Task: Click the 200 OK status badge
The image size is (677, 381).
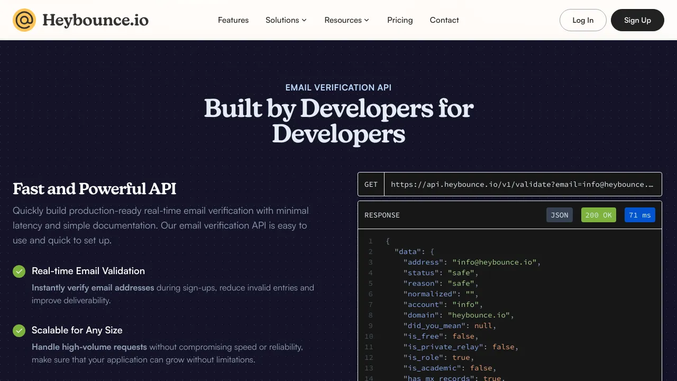Action: pyautogui.click(x=599, y=215)
